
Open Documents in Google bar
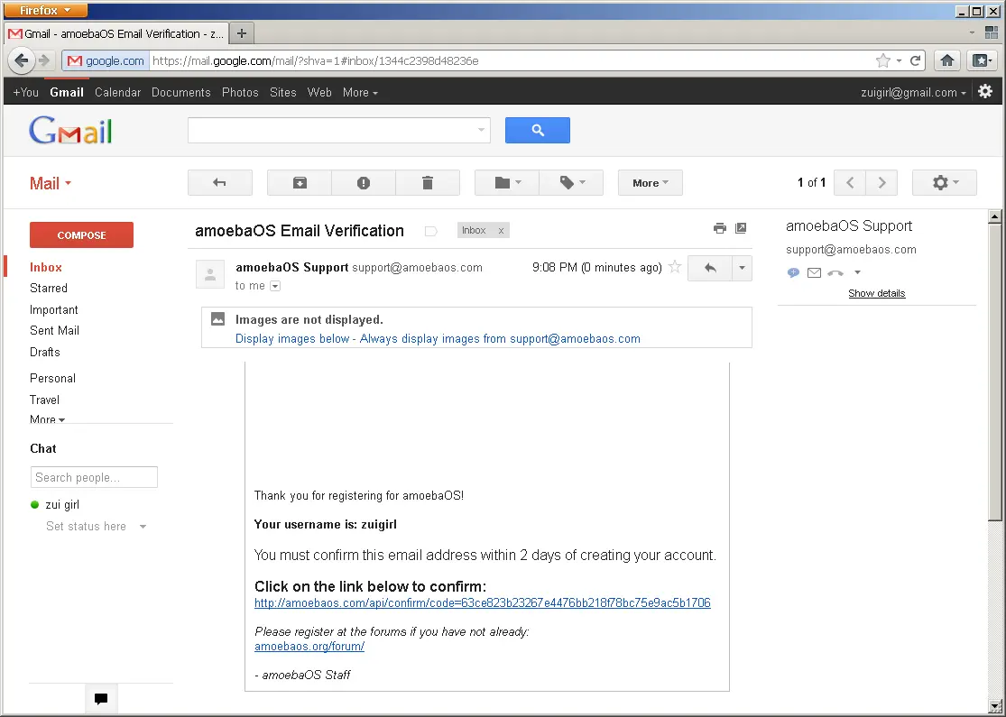pos(181,92)
